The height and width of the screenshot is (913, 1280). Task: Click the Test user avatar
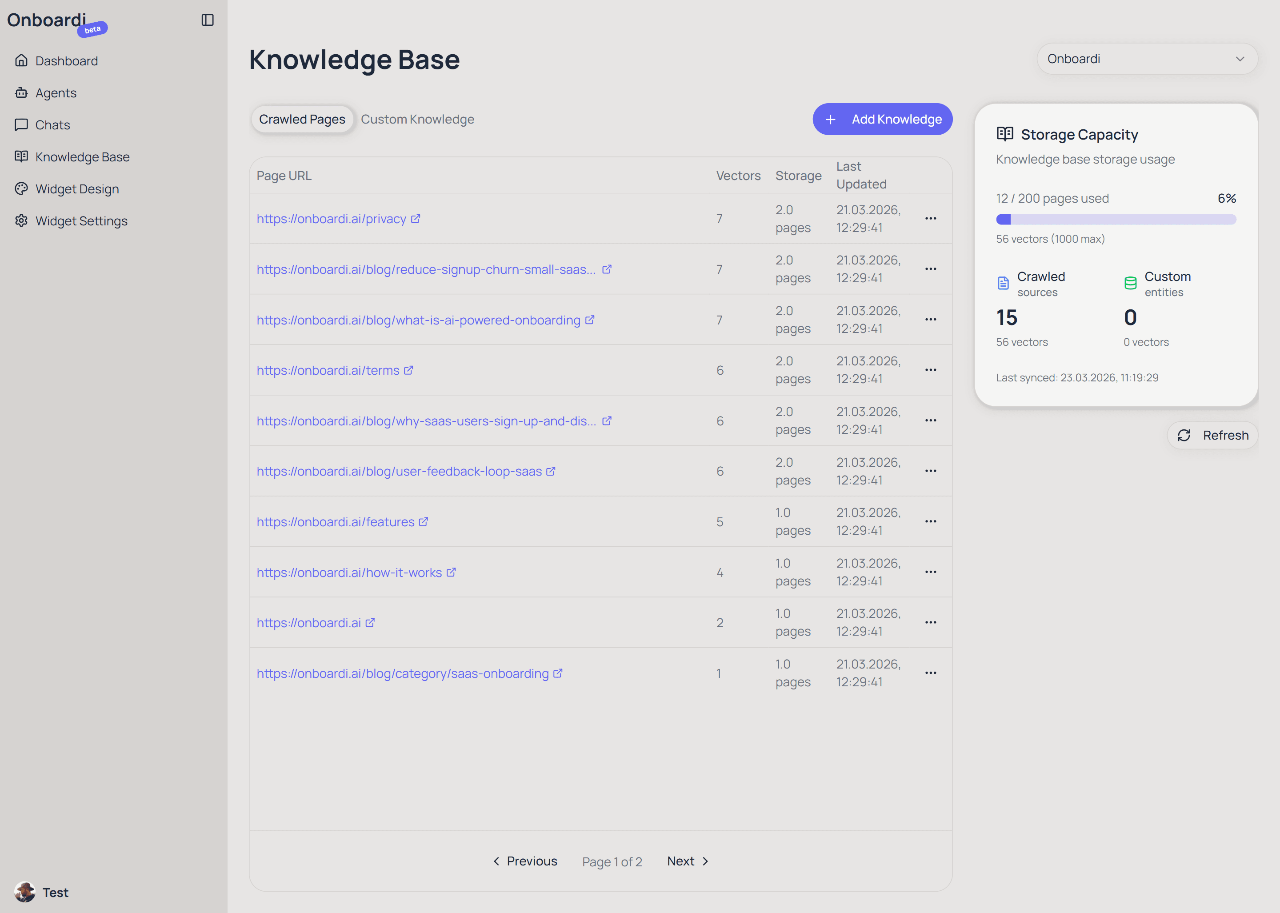[25, 892]
